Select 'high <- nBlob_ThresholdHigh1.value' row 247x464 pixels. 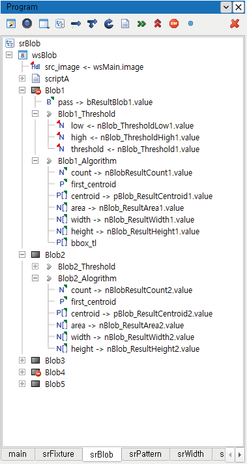tap(135, 138)
